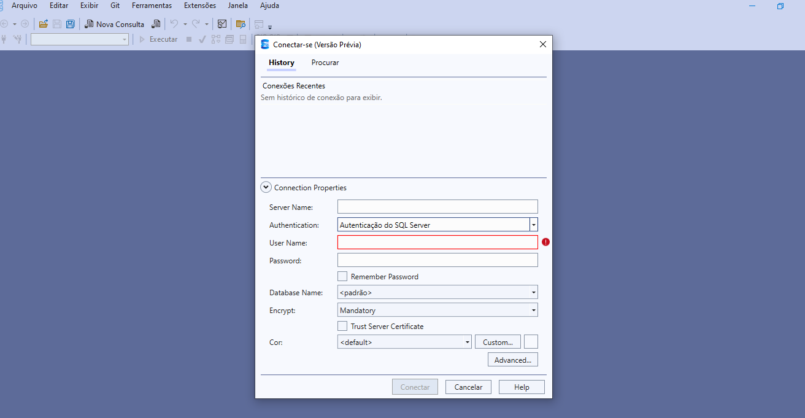The height and width of the screenshot is (418, 805).
Task: Click the plug Connect icon
Action: pyautogui.click(x=4, y=39)
